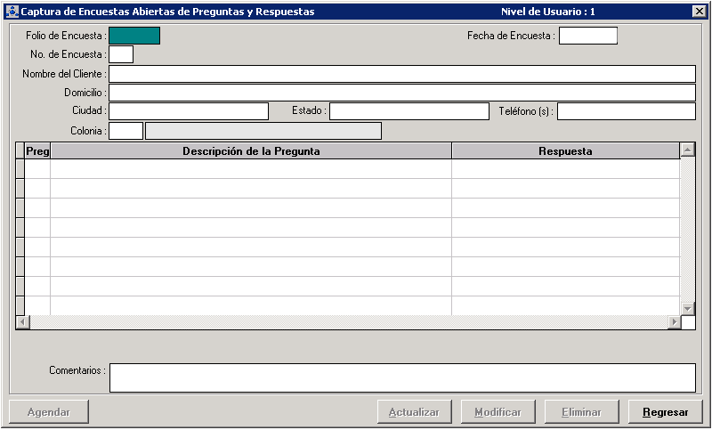Click the teal Folio de Encuesta field
This screenshot has width=712, height=430.
coord(134,36)
